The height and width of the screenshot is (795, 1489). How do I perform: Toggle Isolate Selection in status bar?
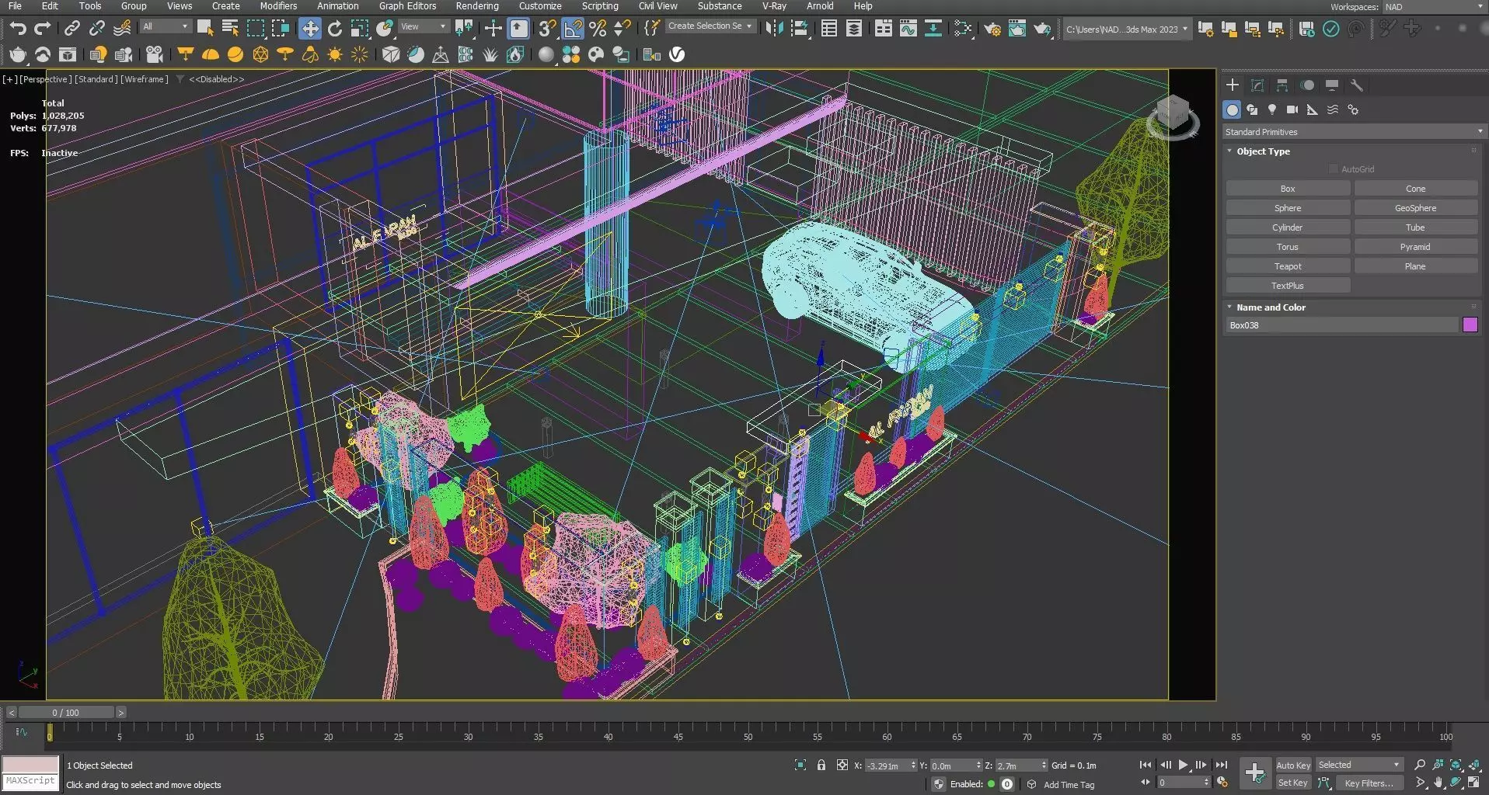[x=800, y=765]
